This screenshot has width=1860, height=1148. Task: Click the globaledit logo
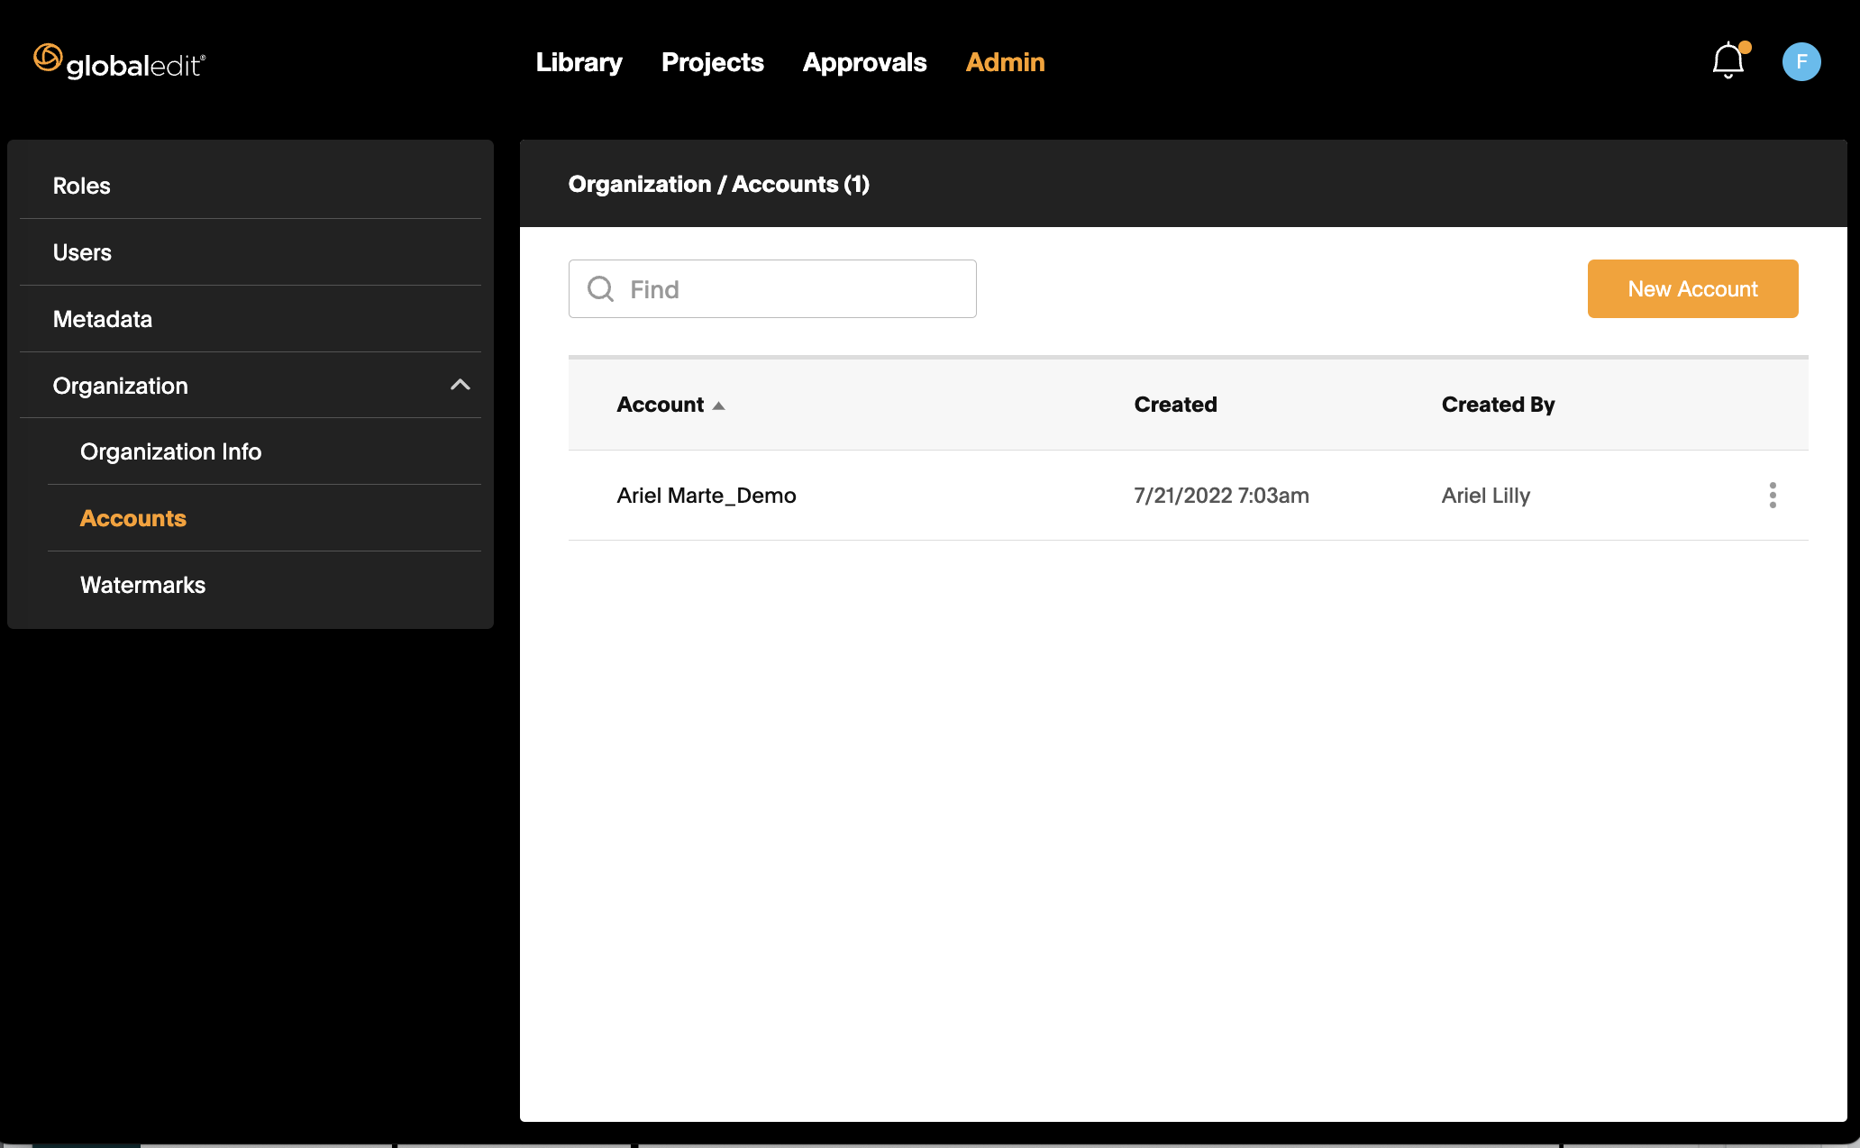coord(120,61)
